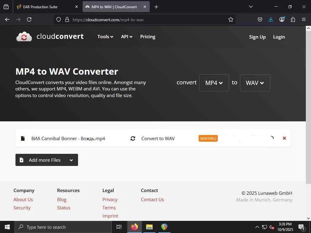311x233 pixels.
Task: Open the Imprint footer link
Action: point(110,216)
